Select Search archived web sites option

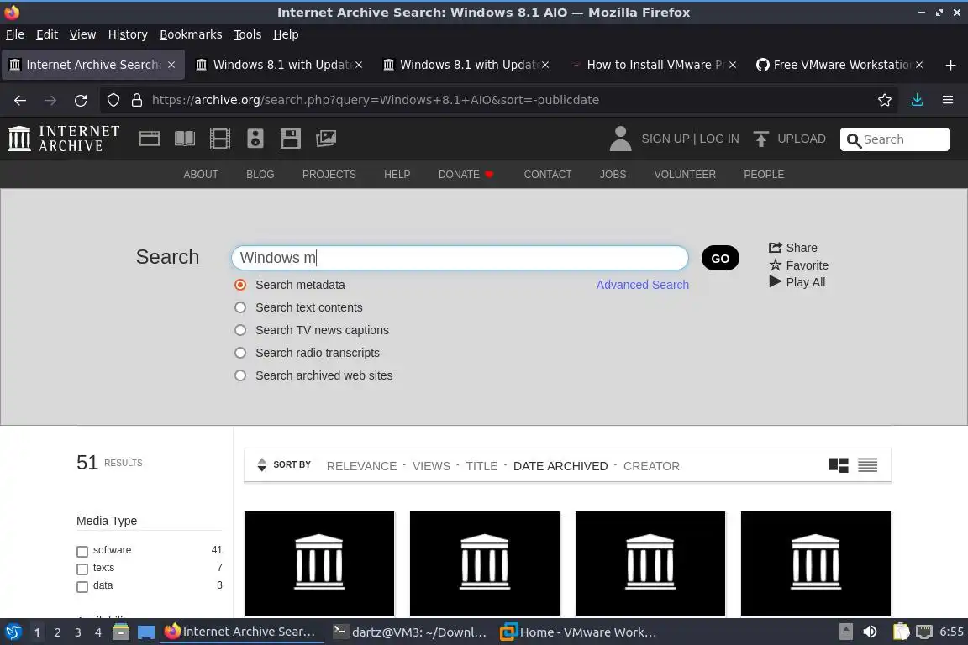240,375
